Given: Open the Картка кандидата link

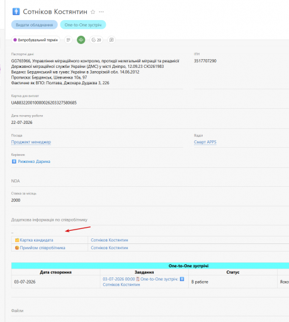Looking at the screenshot, I should pos(37,240).
